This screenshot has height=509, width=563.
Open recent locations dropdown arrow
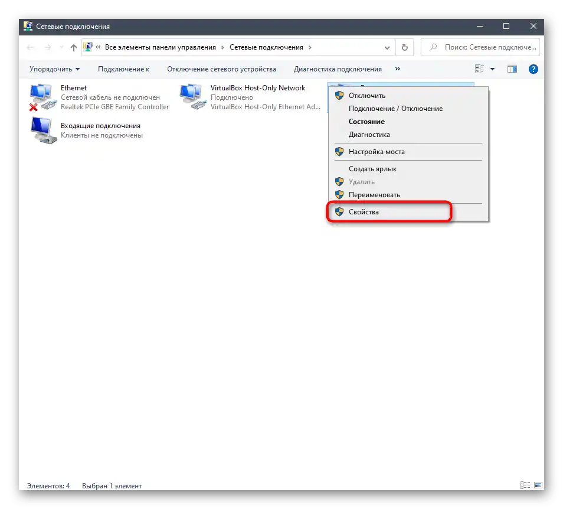(x=61, y=47)
